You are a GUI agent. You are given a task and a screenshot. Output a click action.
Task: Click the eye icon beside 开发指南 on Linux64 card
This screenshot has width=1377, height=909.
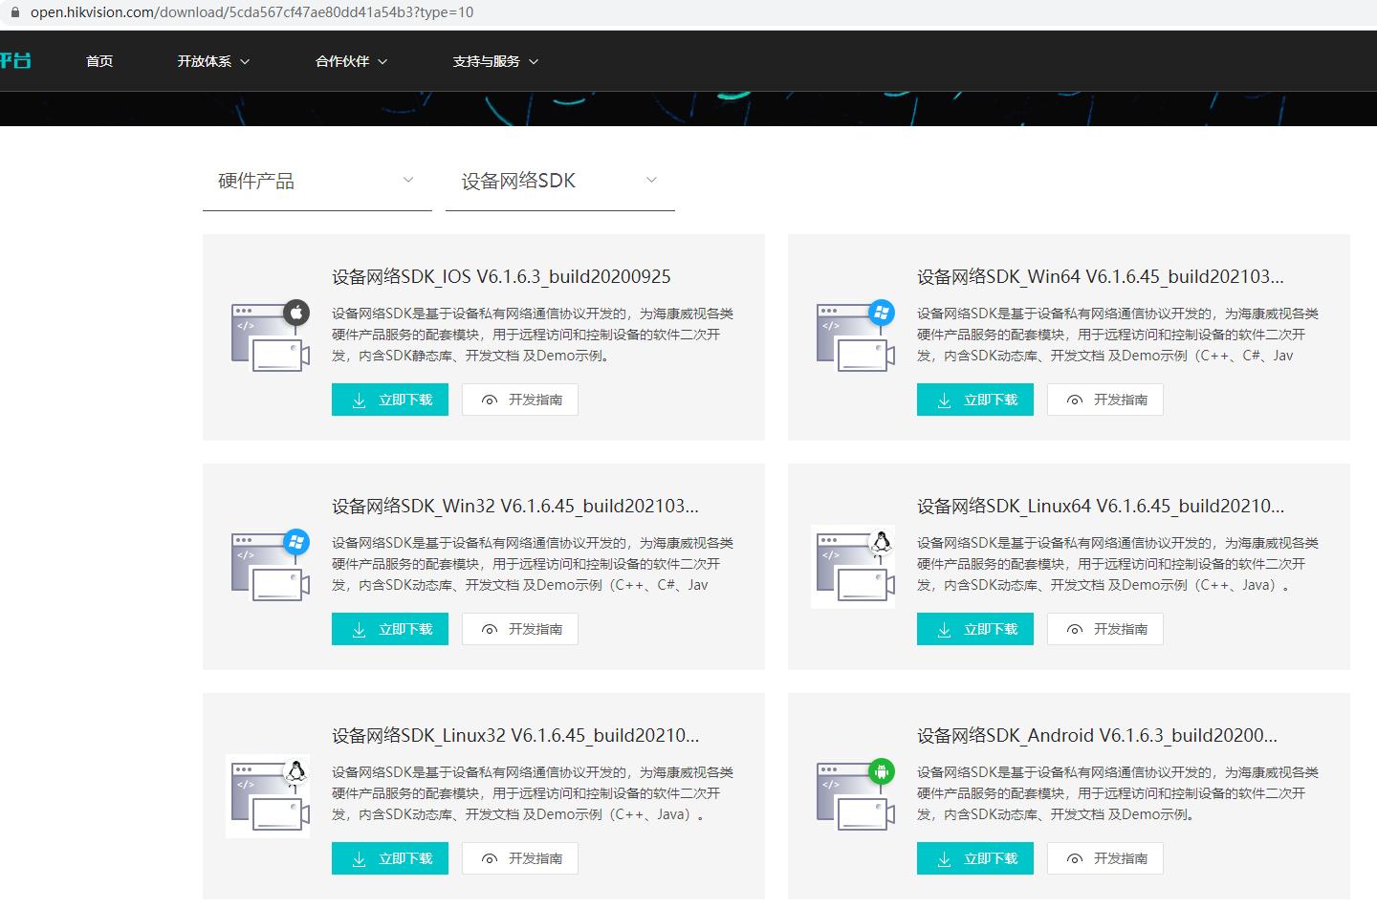pyautogui.click(x=1074, y=629)
